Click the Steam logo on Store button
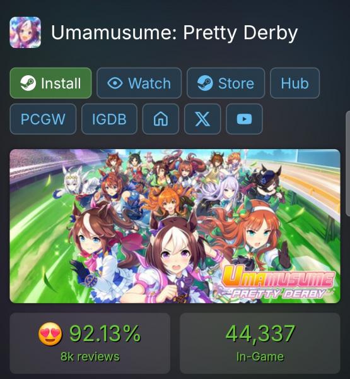 tap(205, 83)
